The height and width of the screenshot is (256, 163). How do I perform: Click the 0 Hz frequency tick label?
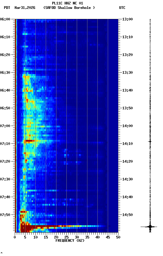pos(15,237)
